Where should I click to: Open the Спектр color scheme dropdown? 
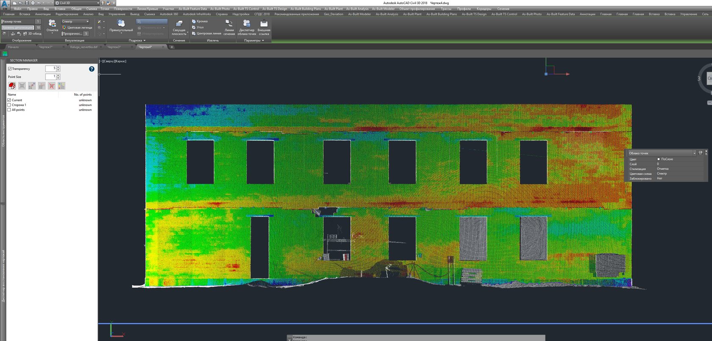coord(75,22)
